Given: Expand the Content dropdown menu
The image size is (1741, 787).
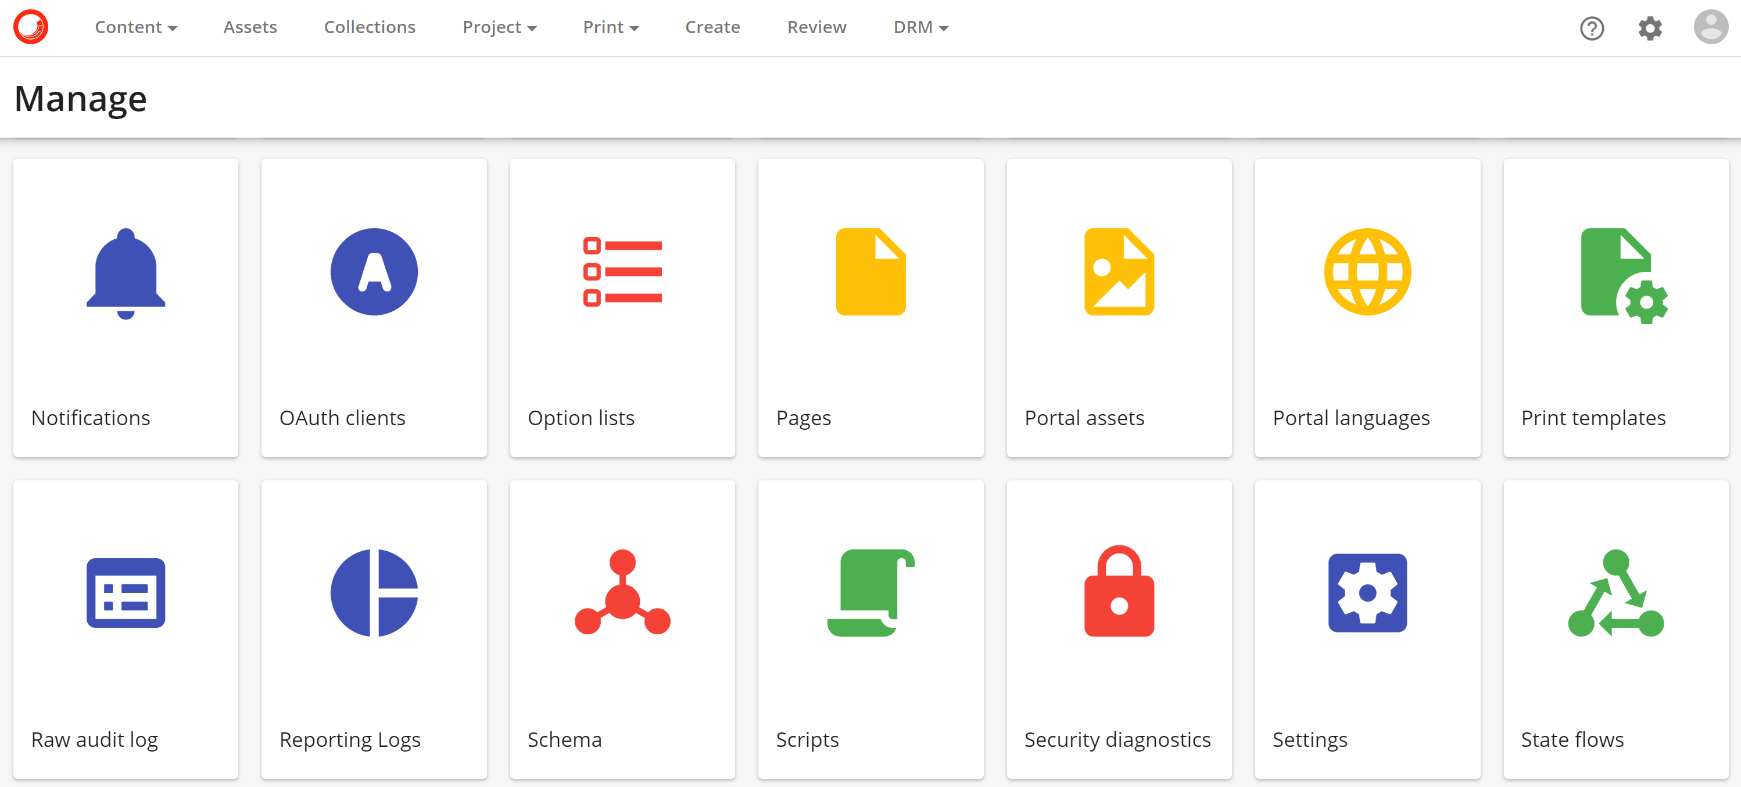Looking at the screenshot, I should [x=136, y=27].
